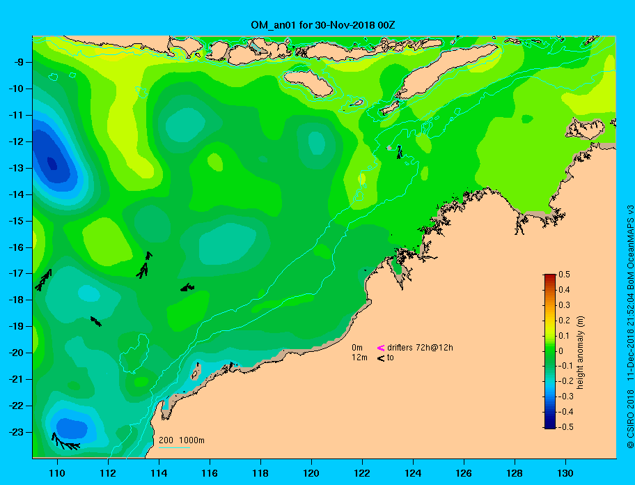The image size is (635, 485).
Task: Click the CSIRO 2018 BoM OceanMAPS copyright text
Action: pyautogui.click(x=630, y=327)
